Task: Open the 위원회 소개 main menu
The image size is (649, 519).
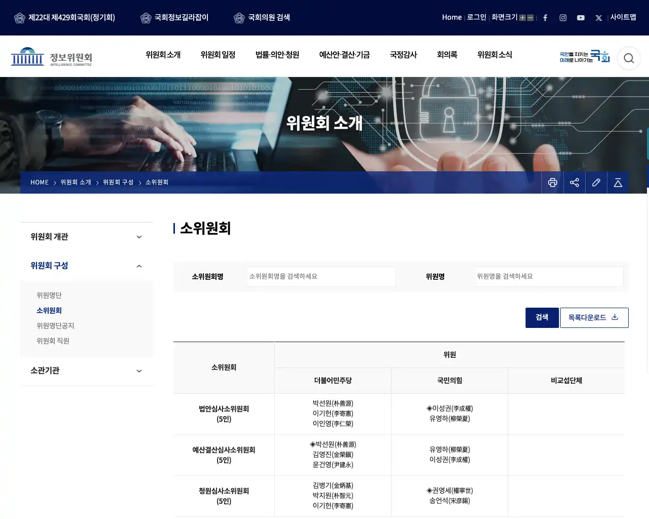Action: coord(163,55)
